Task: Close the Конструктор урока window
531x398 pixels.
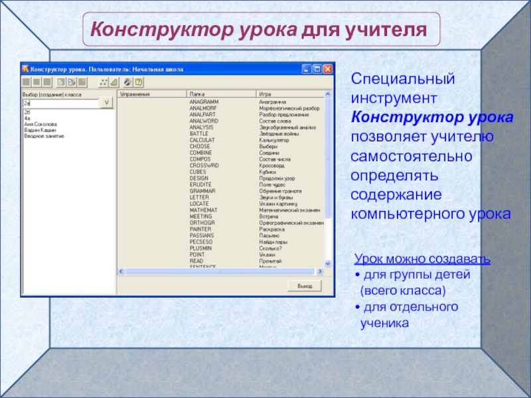Action: point(327,68)
